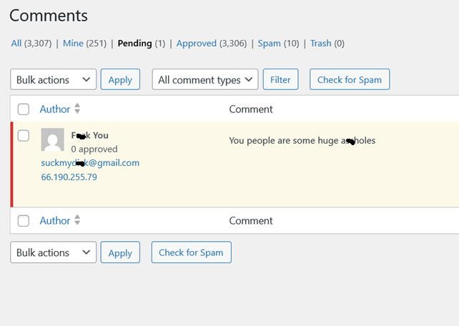The width and height of the screenshot is (459, 326).
Task: Click the commenter's gmail address link
Action: point(90,163)
